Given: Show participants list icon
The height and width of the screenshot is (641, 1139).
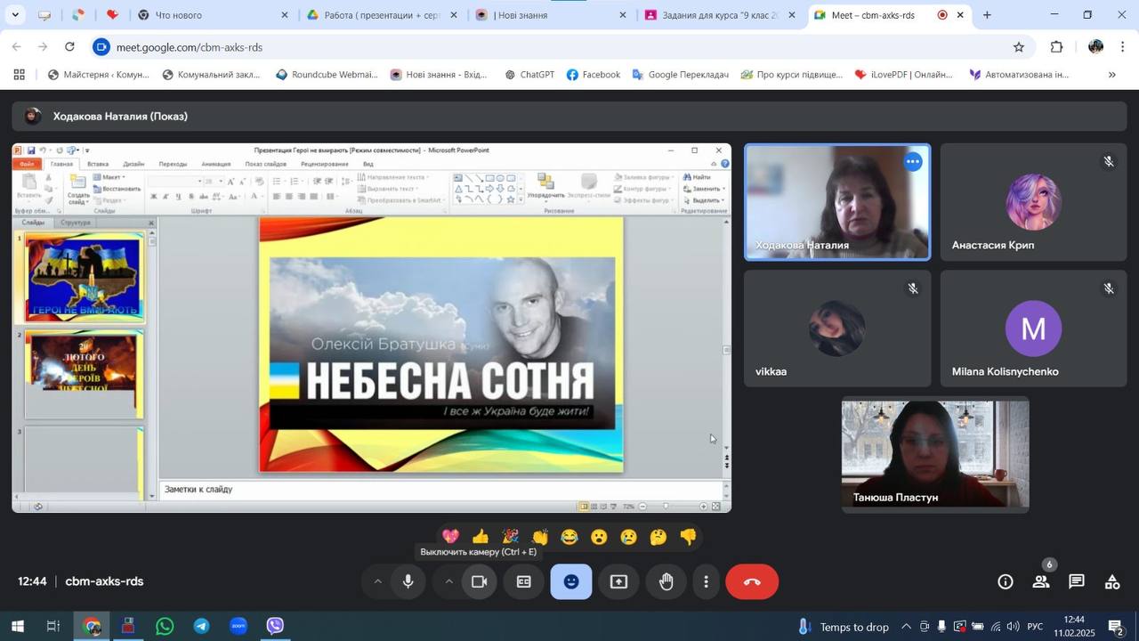Looking at the screenshot, I should pyautogui.click(x=1040, y=582).
